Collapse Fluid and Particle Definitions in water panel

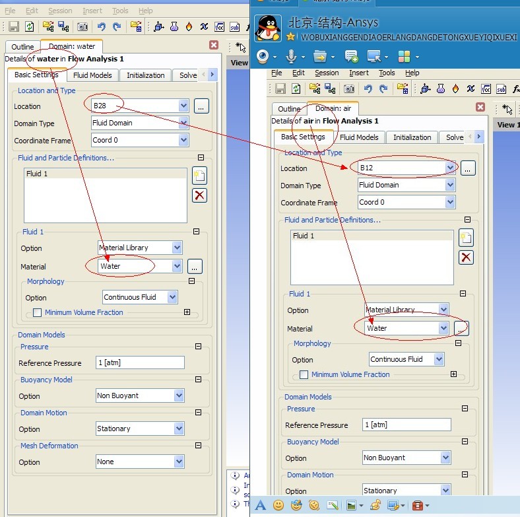click(201, 158)
